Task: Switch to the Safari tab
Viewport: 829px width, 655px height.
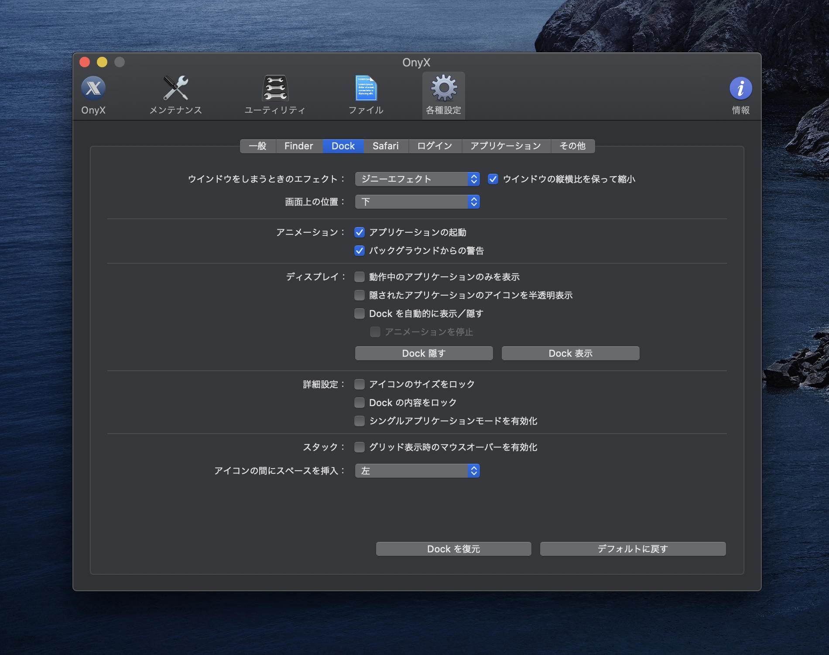Action: click(x=386, y=146)
